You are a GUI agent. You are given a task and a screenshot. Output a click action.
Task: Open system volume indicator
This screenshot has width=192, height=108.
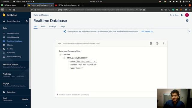177,1
